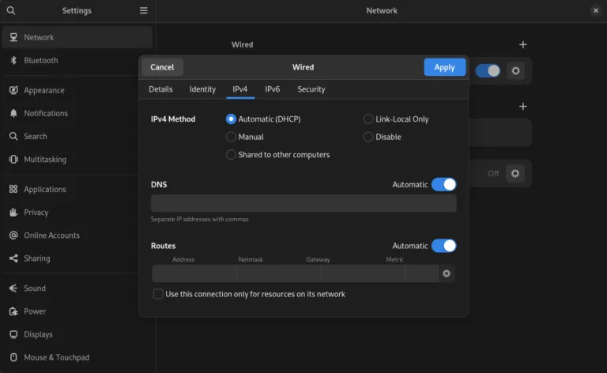Click the Sound speaker icon
The width and height of the screenshot is (607, 373).
pos(13,288)
